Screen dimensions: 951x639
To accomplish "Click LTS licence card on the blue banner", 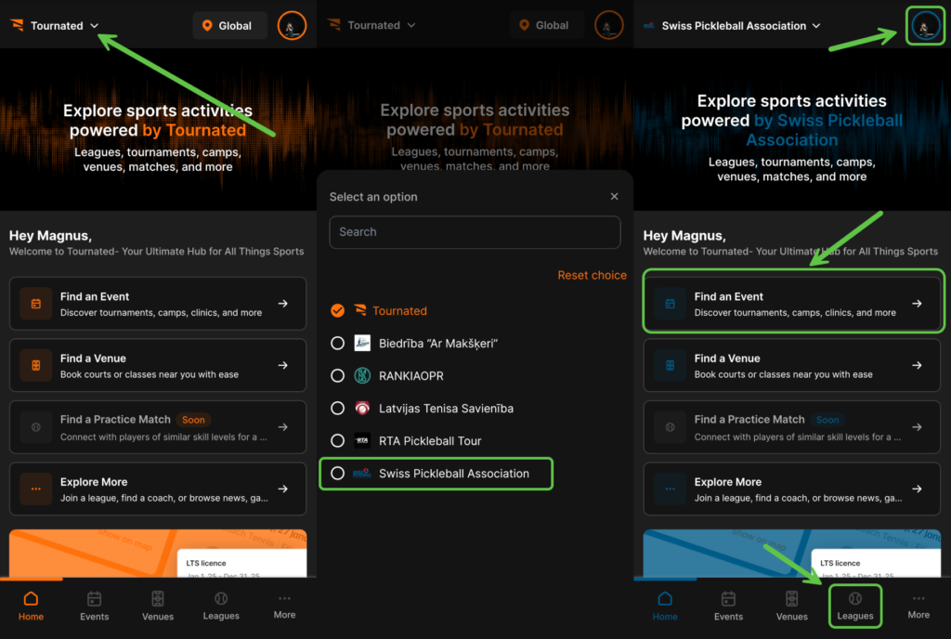I will tap(876, 564).
